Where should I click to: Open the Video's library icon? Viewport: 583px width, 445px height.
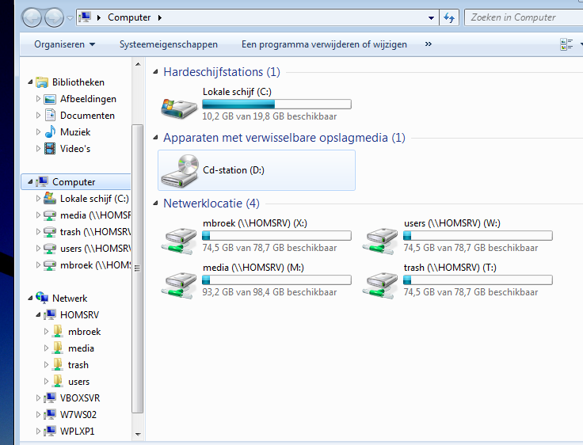[x=50, y=149]
